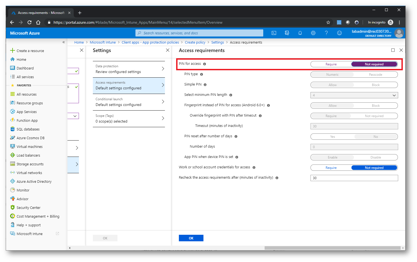The width and height of the screenshot is (417, 262).
Task: Expand Access requirements settings row
Action: 129,86
